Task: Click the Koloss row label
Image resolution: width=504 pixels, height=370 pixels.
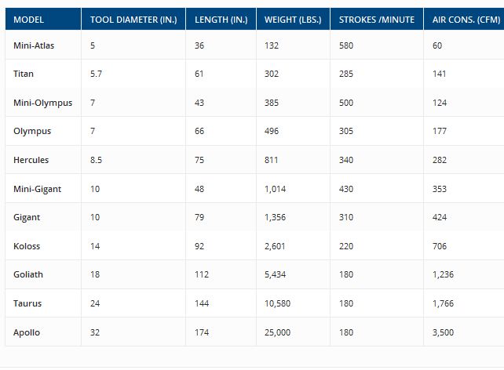Action: (x=27, y=246)
